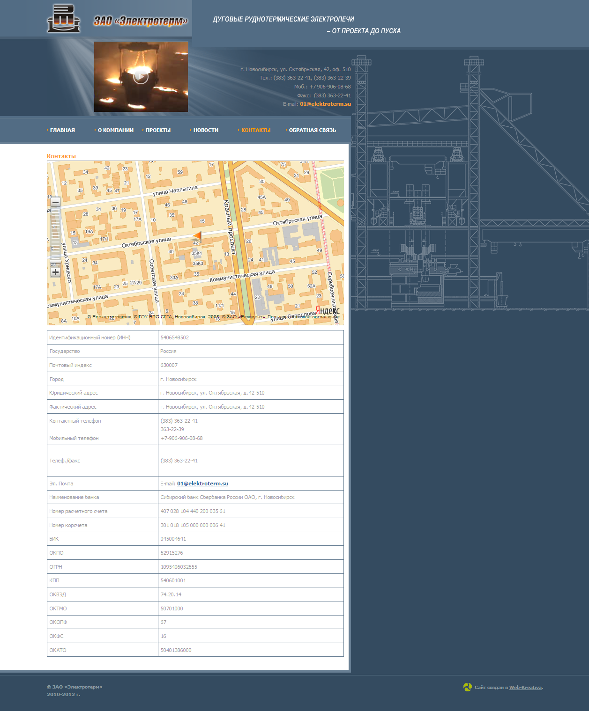This screenshot has width=589, height=711.
Task: Click the email link in header
Action: (325, 104)
